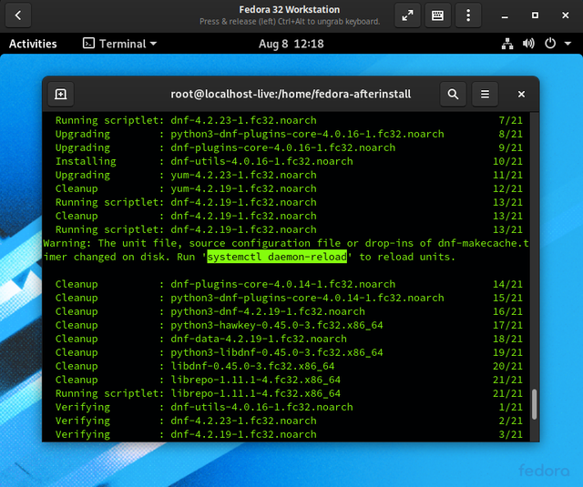Toggle fullscreen in the VM viewer

point(407,15)
